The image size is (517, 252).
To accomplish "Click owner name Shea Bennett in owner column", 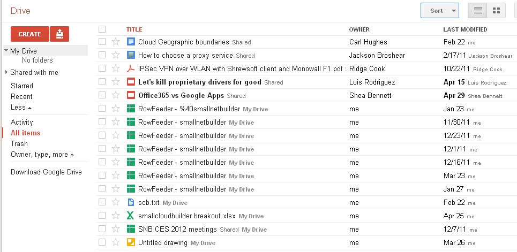I will pyautogui.click(x=370, y=96).
